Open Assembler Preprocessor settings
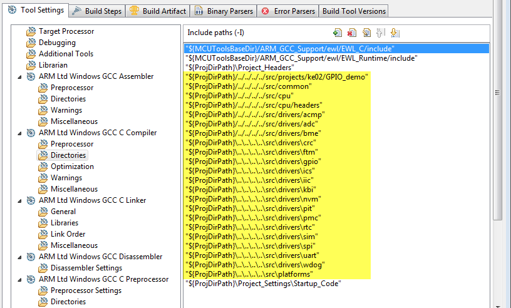The height and width of the screenshot is (308, 511). [72, 88]
